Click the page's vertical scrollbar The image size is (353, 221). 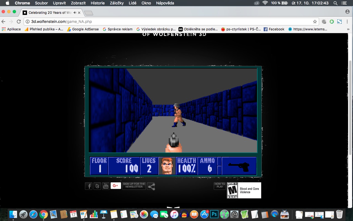point(351,107)
